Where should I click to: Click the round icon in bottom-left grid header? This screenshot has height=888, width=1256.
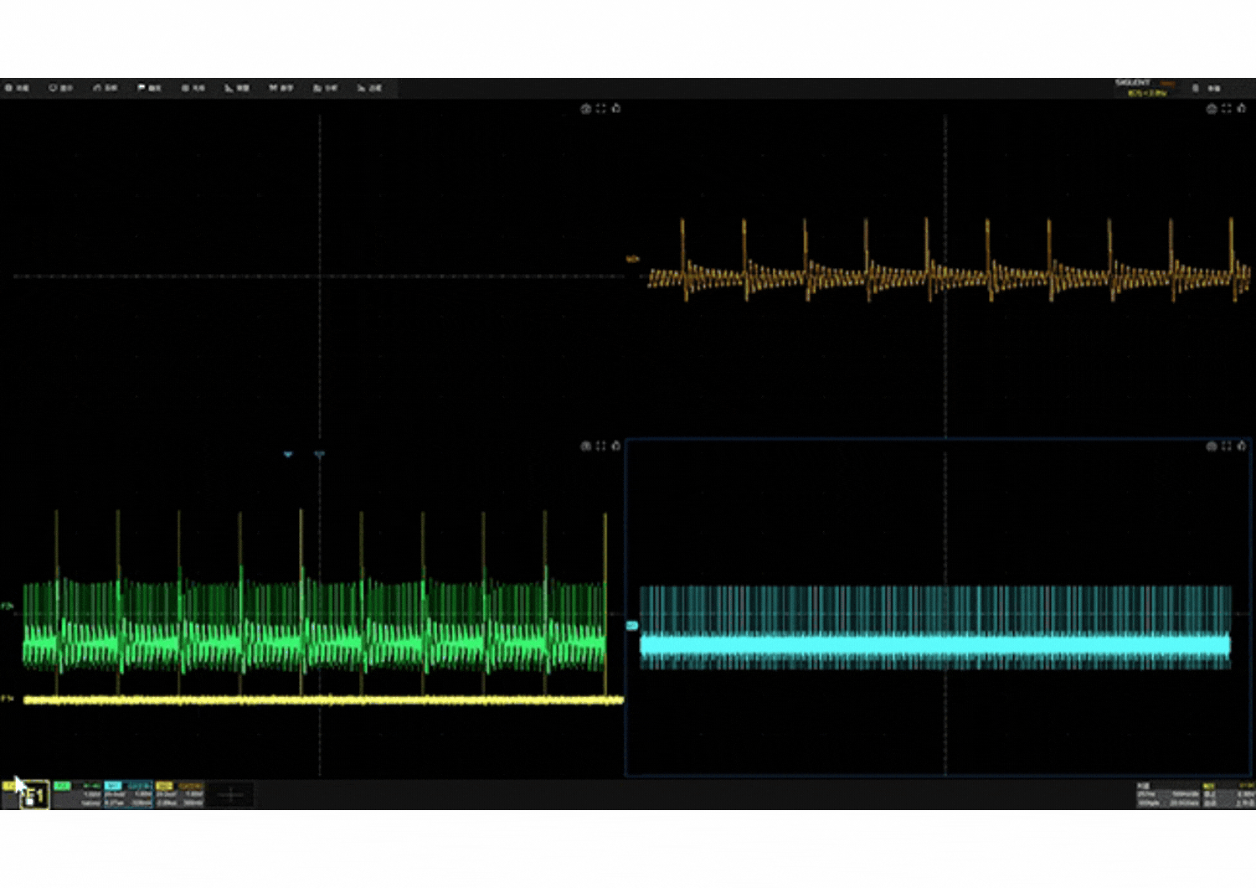point(585,447)
